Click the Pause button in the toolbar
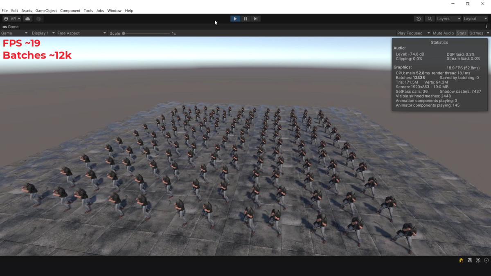Image resolution: width=491 pixels, height=276 pixels. click(245, 18)
